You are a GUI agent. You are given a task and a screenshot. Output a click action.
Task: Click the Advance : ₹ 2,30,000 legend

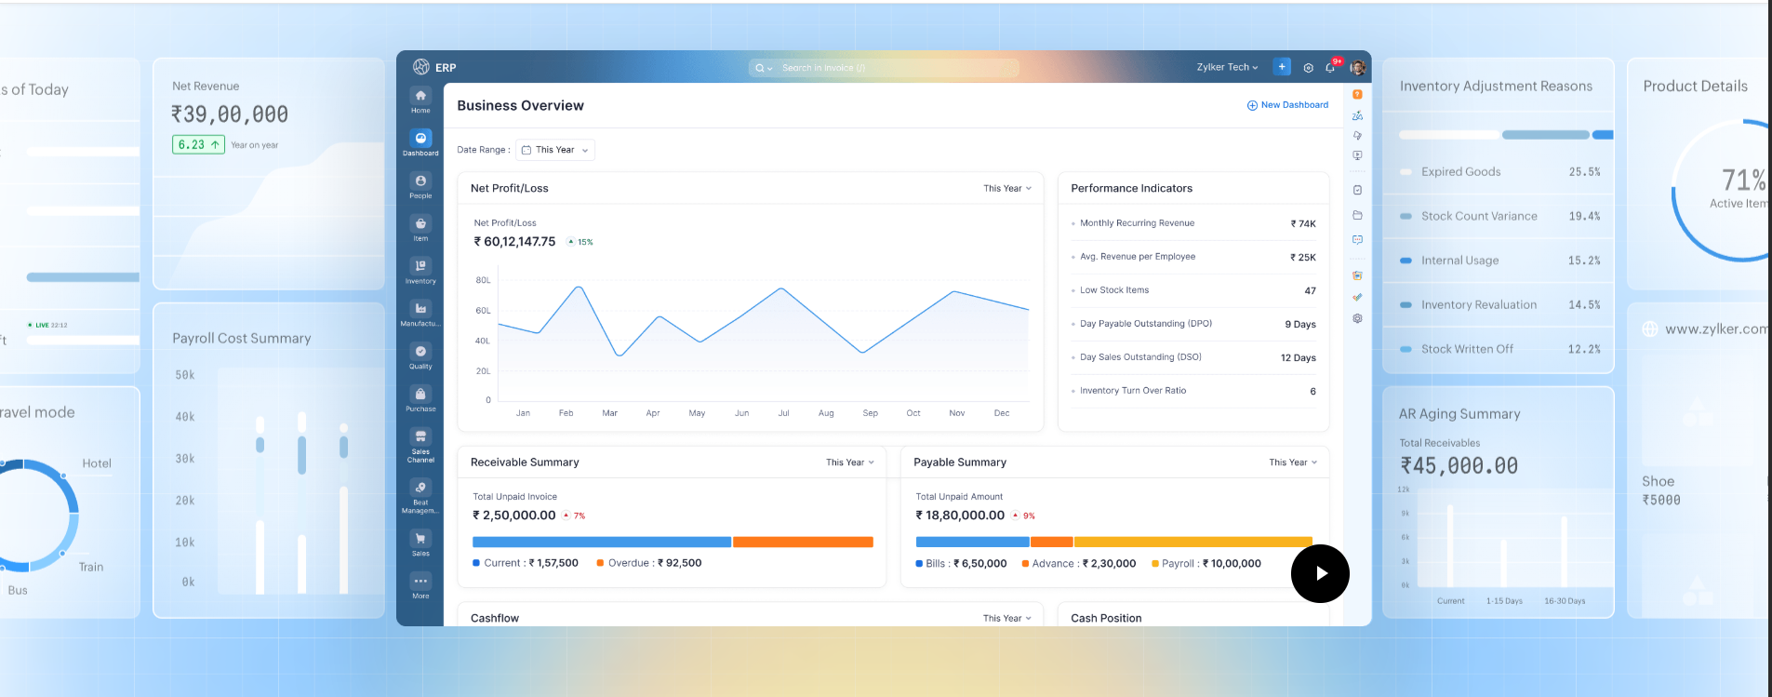[1079, 564]
